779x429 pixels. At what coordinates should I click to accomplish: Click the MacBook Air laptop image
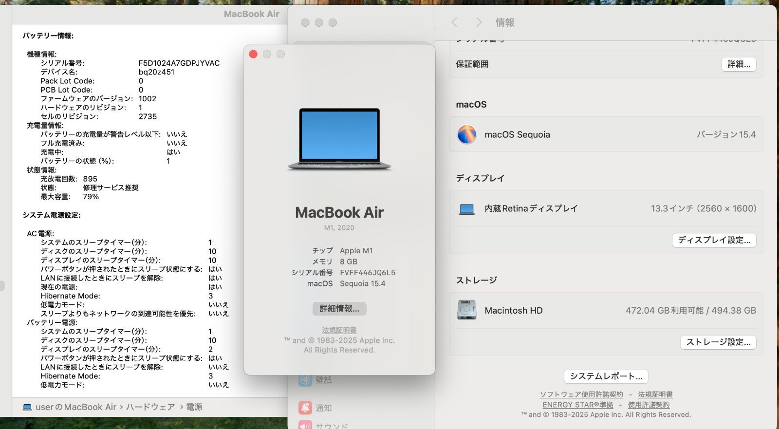339,139
